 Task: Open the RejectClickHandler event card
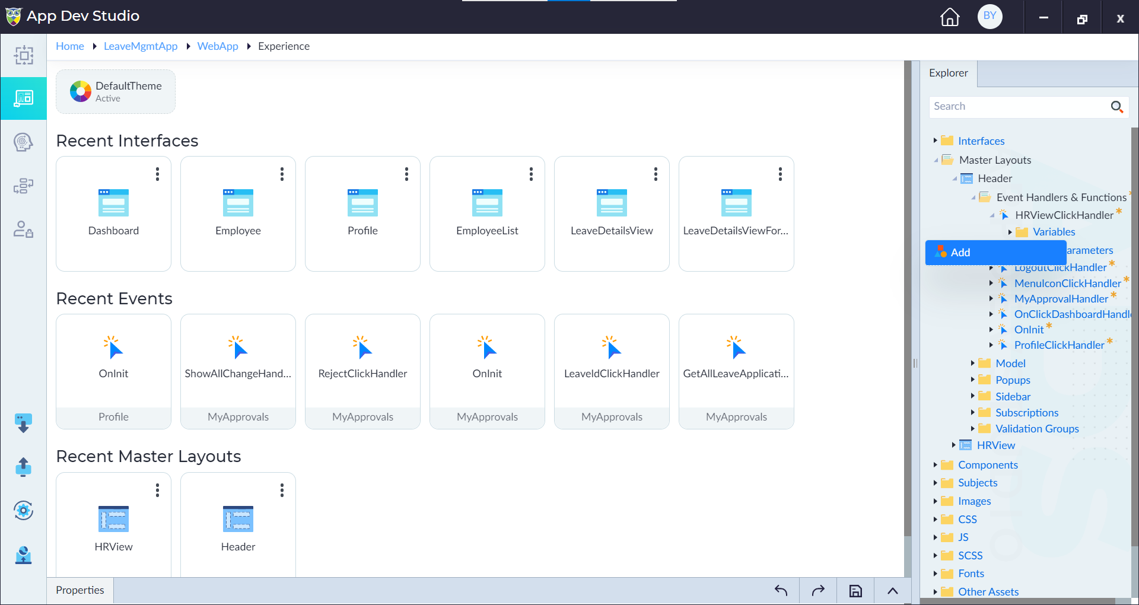pos(362,371)
